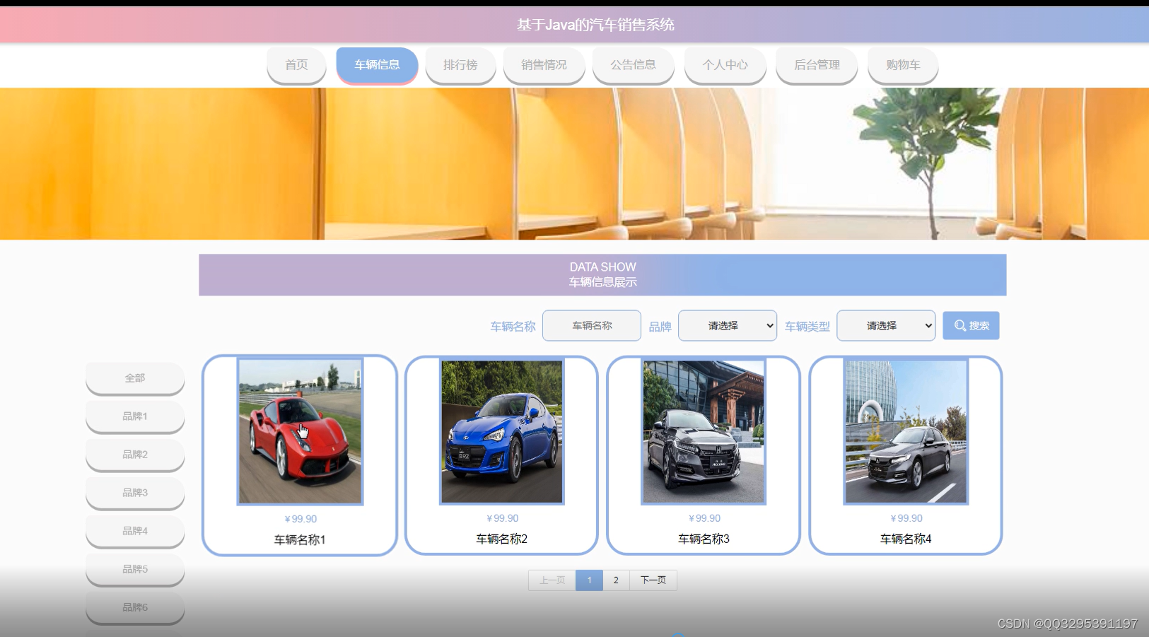Select page 2 in pagination
This screenshot has width=1149, height=637.
click(x=616, y=580)
